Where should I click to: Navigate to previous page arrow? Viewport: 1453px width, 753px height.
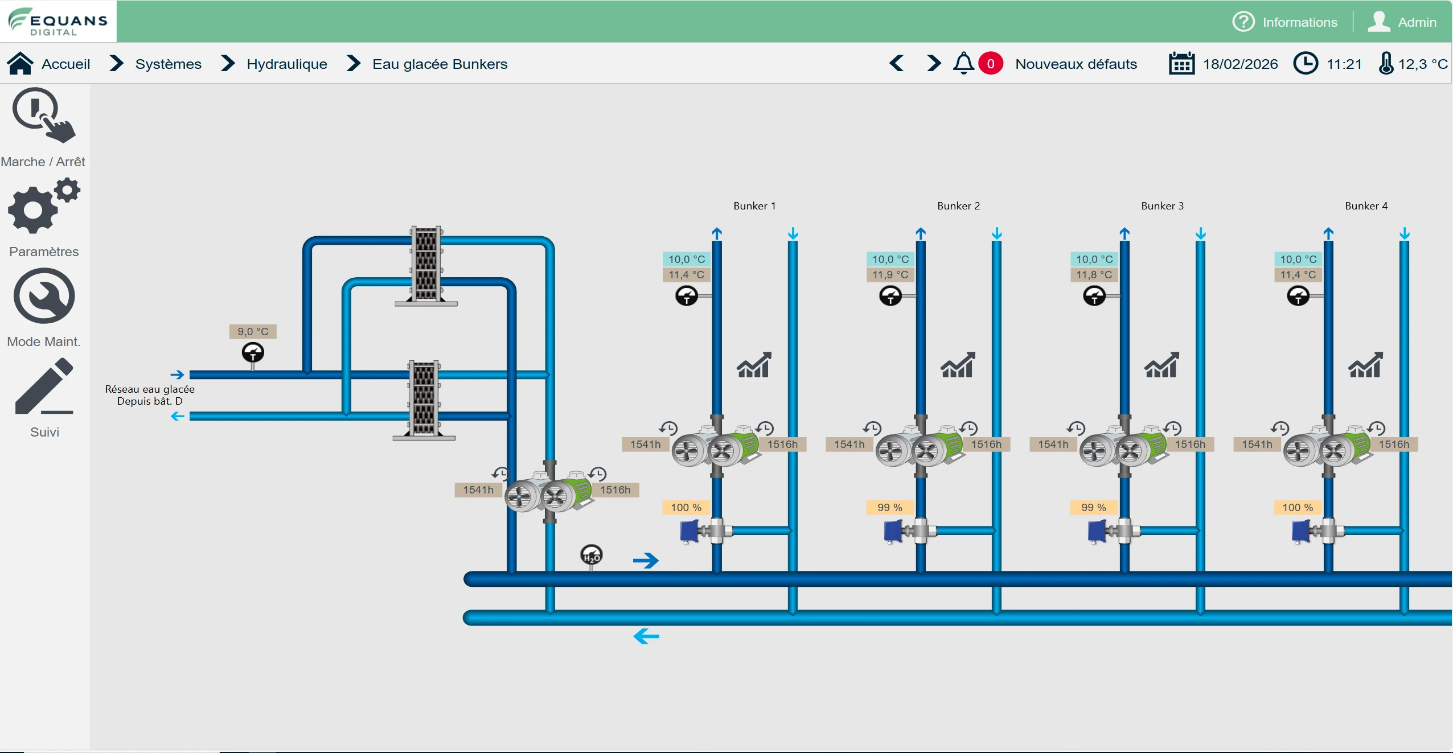point(897,63)
